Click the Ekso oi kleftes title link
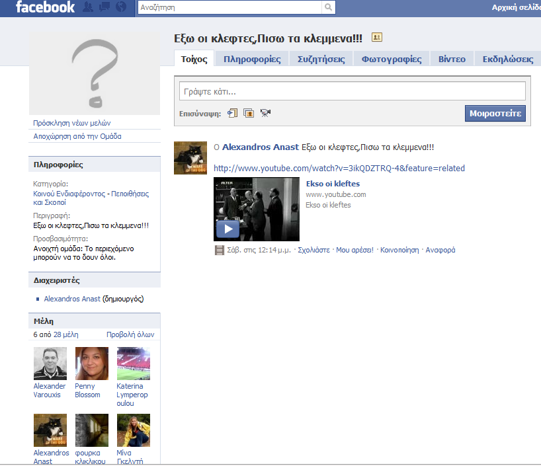 pos(333,184)
